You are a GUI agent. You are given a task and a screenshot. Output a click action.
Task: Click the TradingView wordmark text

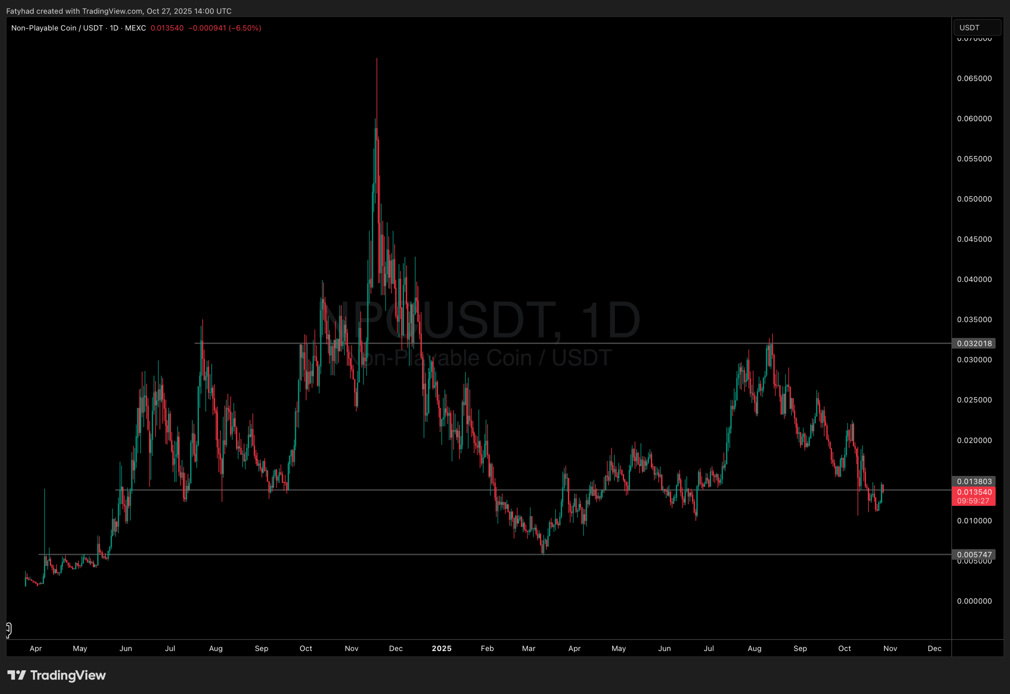pyautogui.click(x=68, y=675)
